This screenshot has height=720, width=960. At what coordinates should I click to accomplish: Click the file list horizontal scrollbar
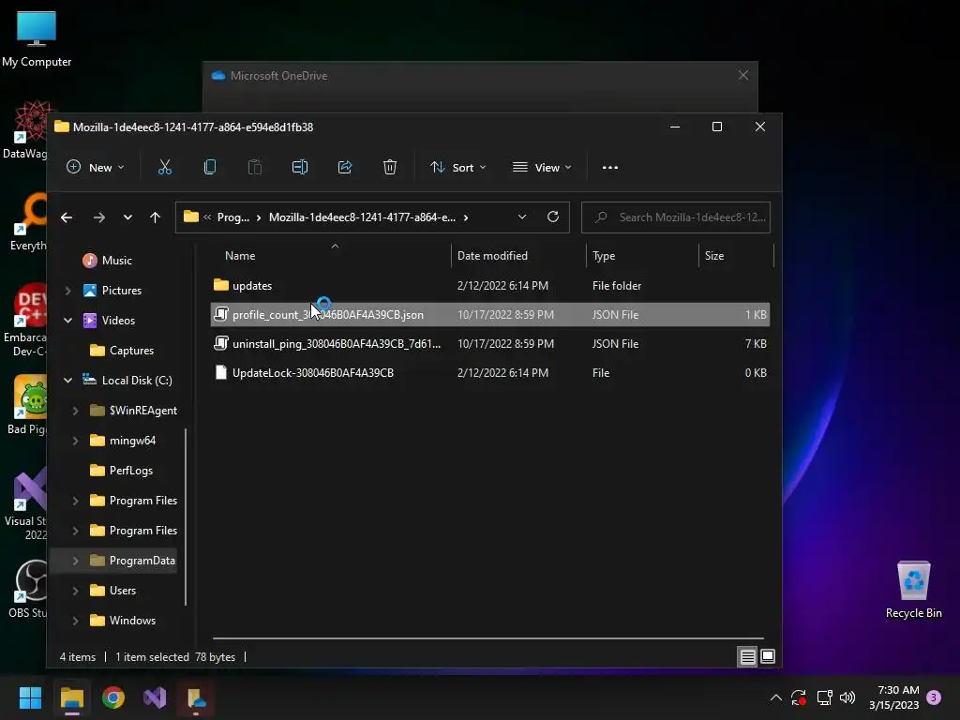tap(487, 638)
